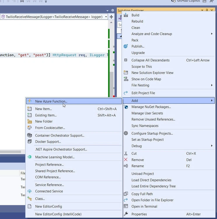Click the Rename icon
The height and width of the screenshot is (219, 217).
coord(126,166)
